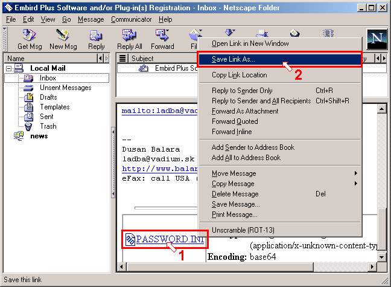Click the Reply All toolbar icon
Image resolution: width=391 pixels, height=287 pixels.
tap(129, 35)
